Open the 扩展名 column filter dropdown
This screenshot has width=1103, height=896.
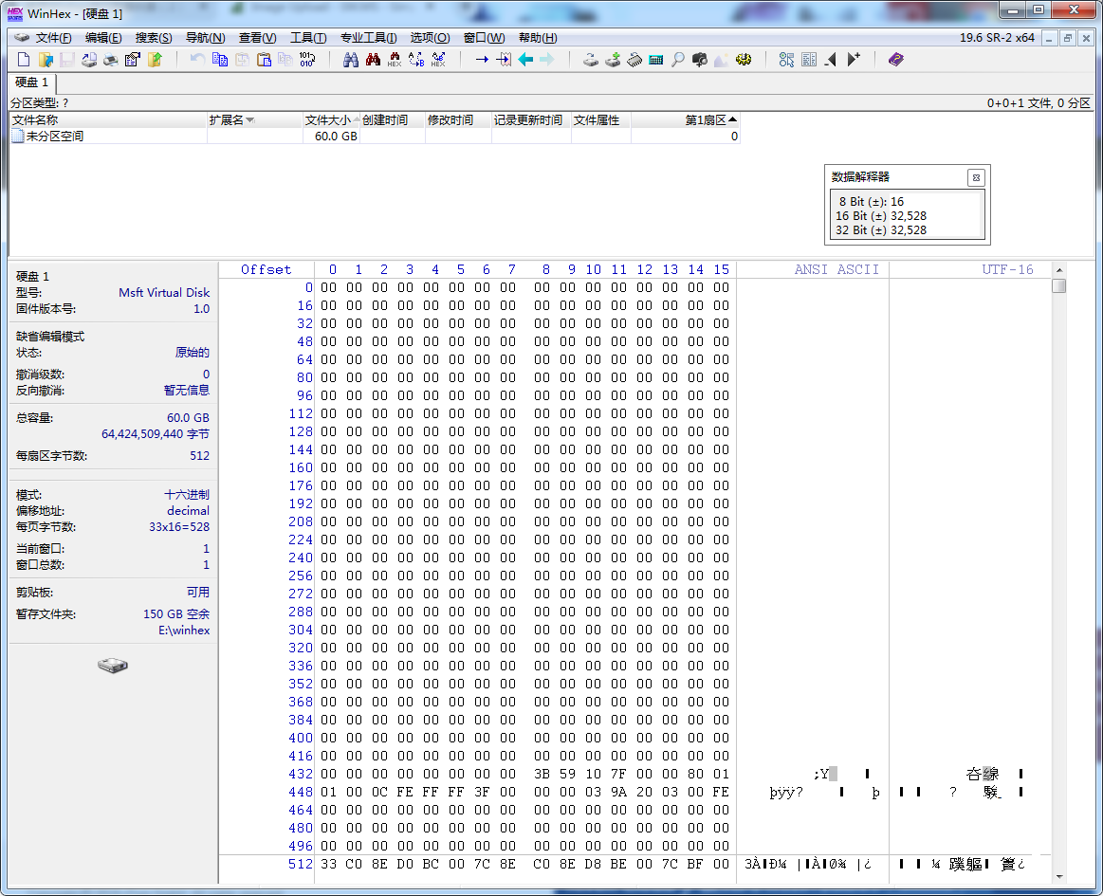249,121
